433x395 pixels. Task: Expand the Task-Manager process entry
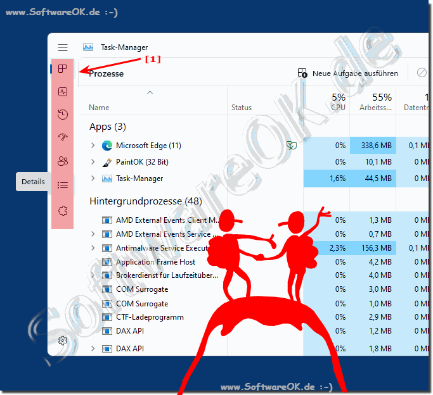93,179
